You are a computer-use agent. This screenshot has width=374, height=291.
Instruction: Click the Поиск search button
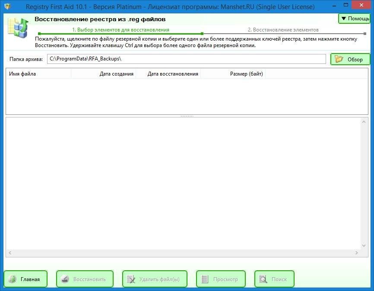pyautogui.click(x=274, y=279)
